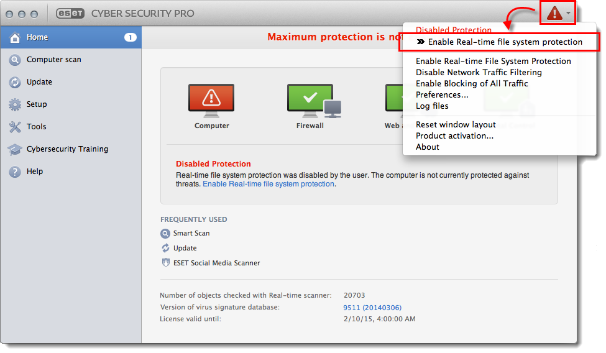The height and width of the screenshot is (353, 606).
Task: Click the partially hidden Web protection monitor icon
Action: (393, 101)
